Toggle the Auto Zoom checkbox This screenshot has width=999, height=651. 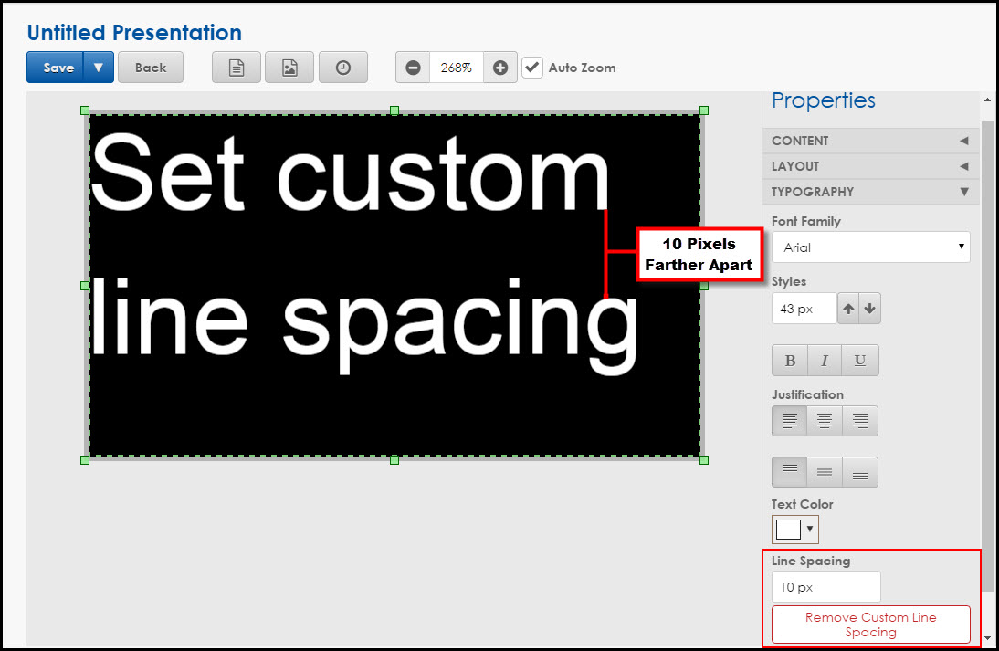(532, 68)
